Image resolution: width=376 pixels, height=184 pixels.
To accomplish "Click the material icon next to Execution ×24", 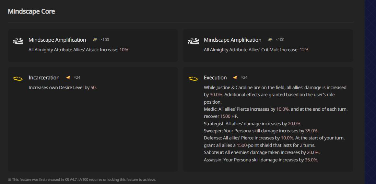I will pyautogui.click(x=235, y=78).
